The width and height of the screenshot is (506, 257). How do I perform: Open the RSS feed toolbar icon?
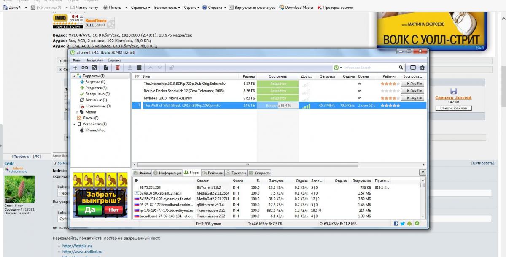[94, 68]
